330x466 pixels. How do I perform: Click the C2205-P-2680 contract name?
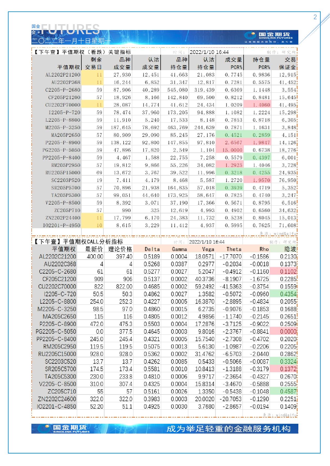(x=62, y=90)
